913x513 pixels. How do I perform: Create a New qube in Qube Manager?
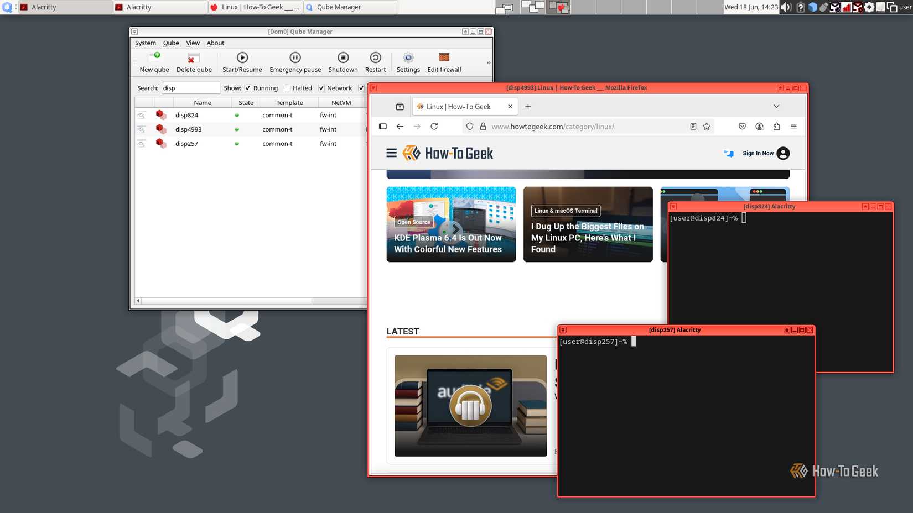pos(153,61)
